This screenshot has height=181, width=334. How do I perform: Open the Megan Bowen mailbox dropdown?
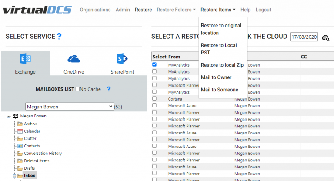(x=70, y=107)
